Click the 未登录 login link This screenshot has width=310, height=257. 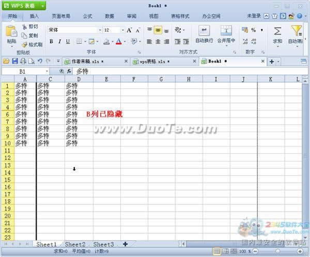pyautogui.click(x=254, y=16)
